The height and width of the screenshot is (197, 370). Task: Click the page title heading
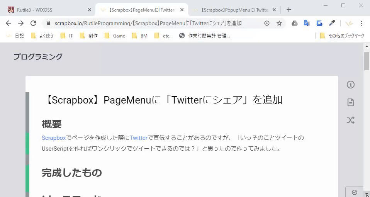point(163,100)
